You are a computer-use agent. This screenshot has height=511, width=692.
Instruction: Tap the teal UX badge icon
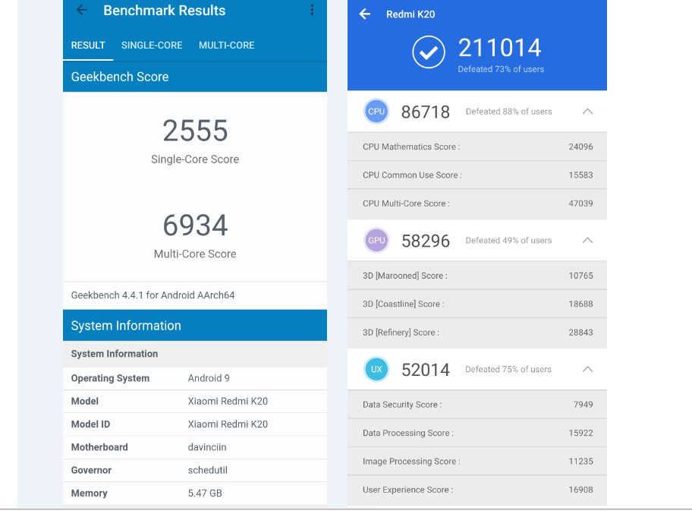376,369
